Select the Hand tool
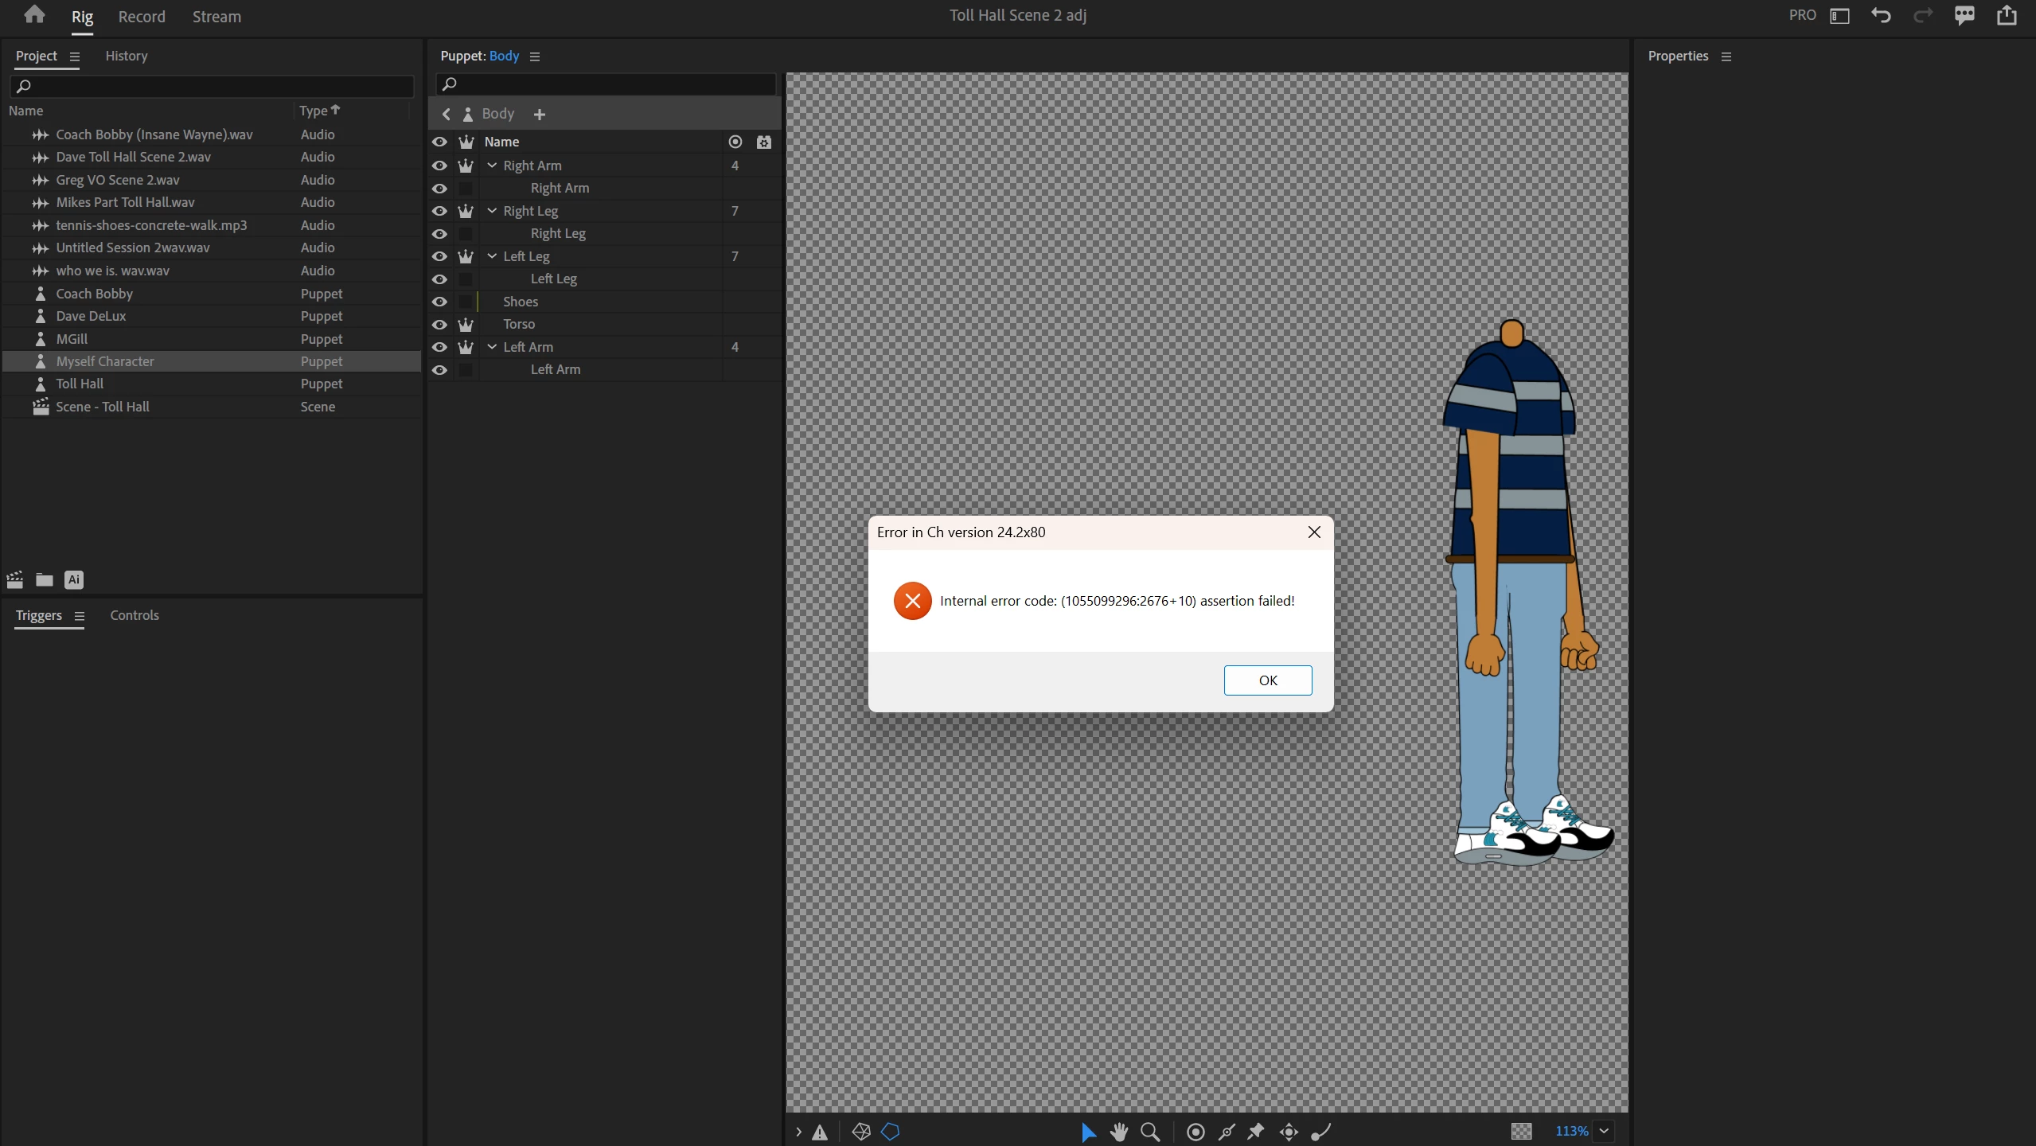 [x=1119, y=1132]
